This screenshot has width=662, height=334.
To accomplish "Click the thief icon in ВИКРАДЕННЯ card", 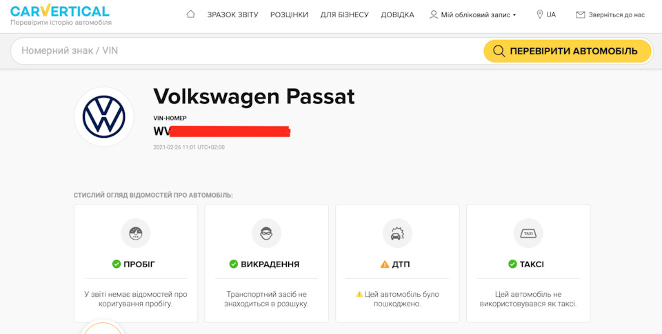I will pos(266,233).
